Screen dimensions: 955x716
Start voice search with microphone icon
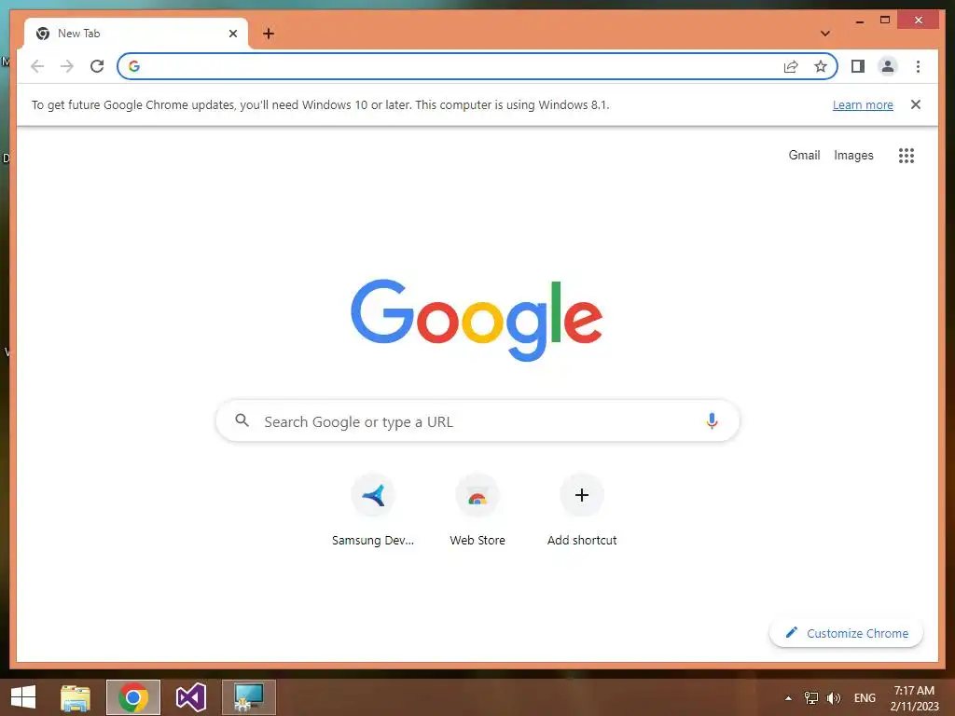[x=712, y=420]
